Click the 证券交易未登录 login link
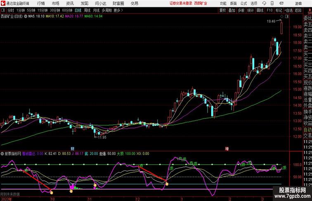 [181, 3]
